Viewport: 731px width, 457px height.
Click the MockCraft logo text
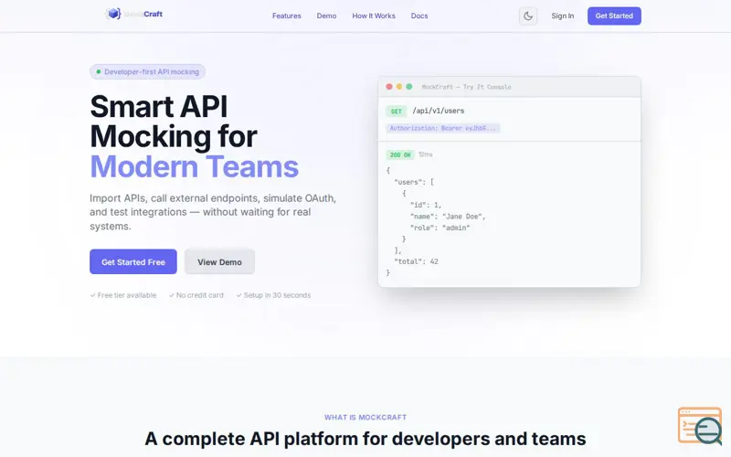click(x=143, y=14)
